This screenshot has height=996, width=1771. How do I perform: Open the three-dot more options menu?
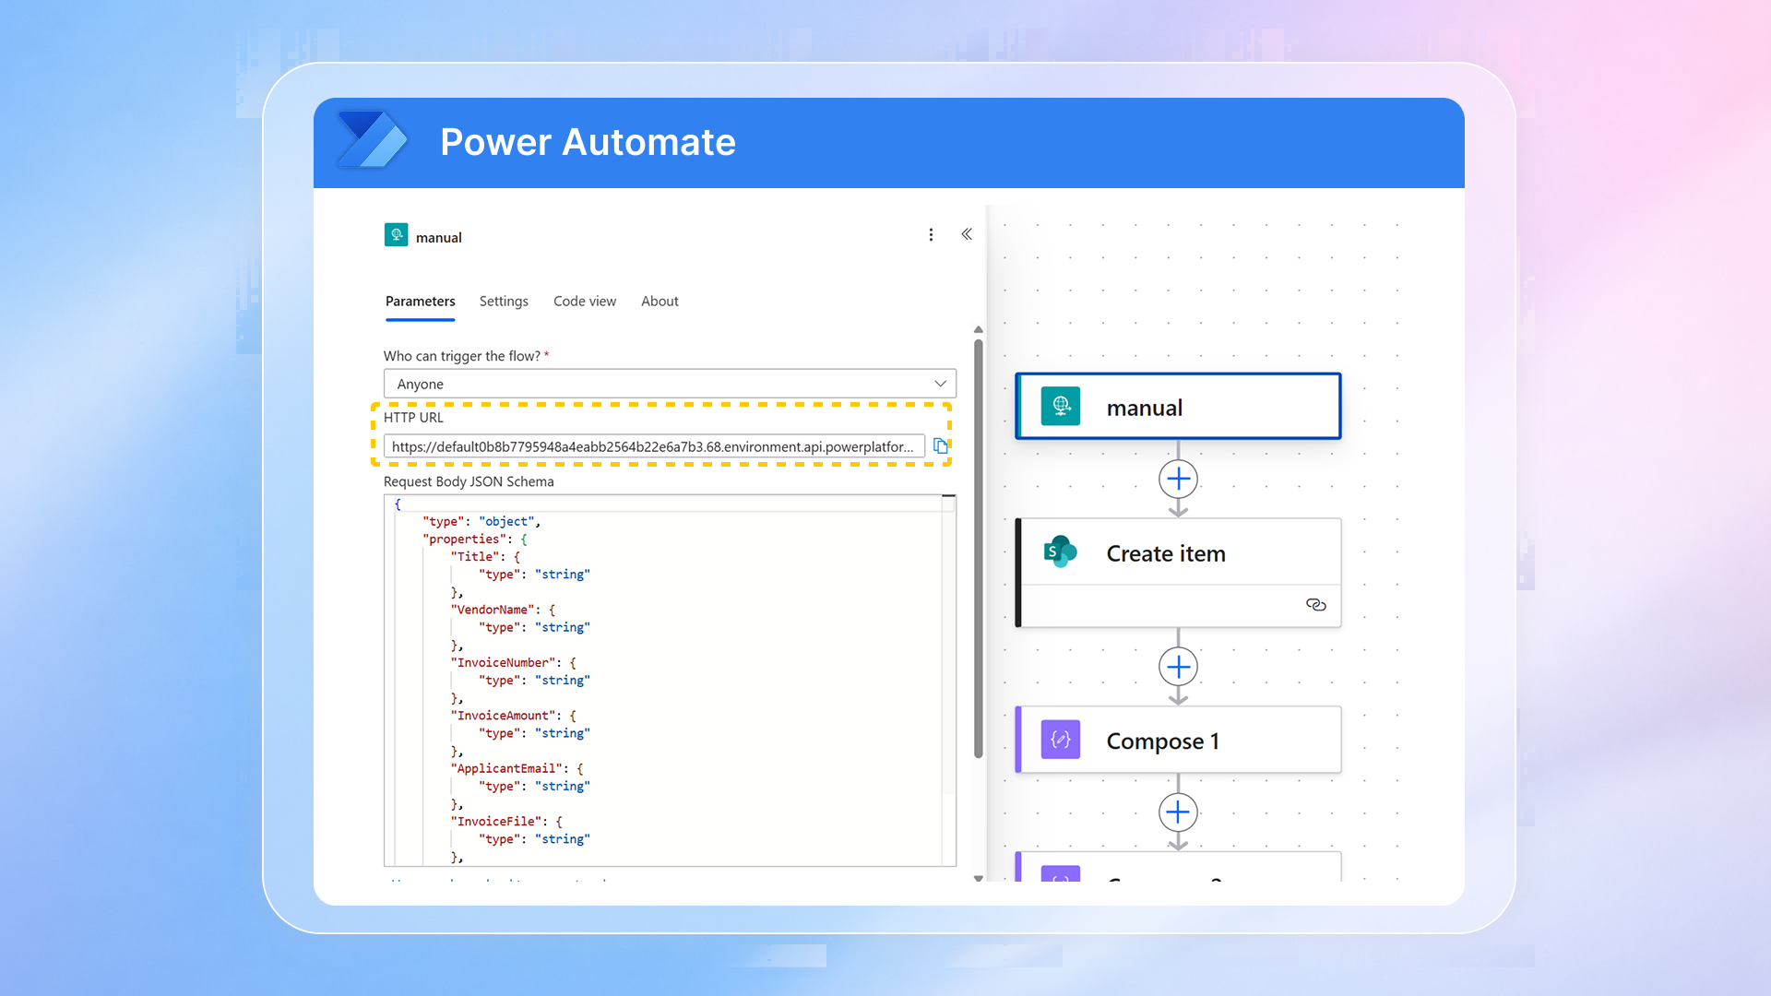coord(931,235)
